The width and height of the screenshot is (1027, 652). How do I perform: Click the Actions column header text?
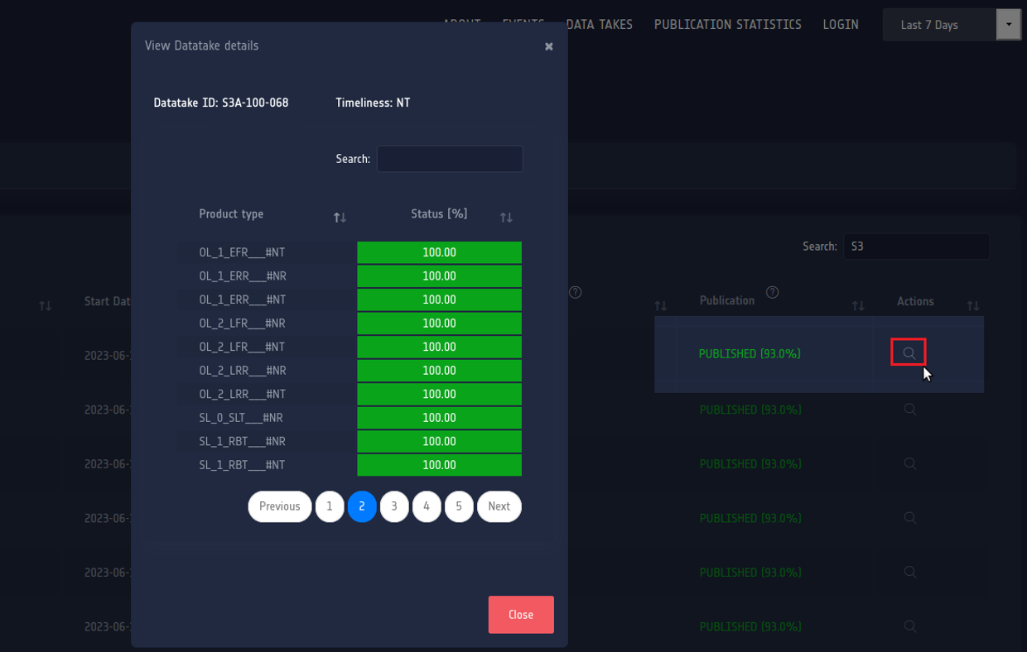coord(915,301)
